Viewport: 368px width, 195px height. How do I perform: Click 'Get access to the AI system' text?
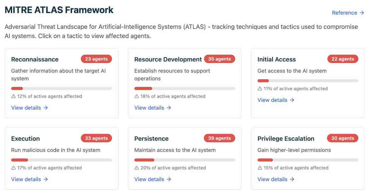pos(292,71)
